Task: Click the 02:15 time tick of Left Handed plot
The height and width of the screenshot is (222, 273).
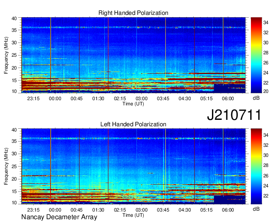Action: [120, 210]
